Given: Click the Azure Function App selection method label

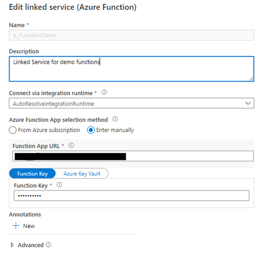Looking at the screenshot, I should 58,120.
